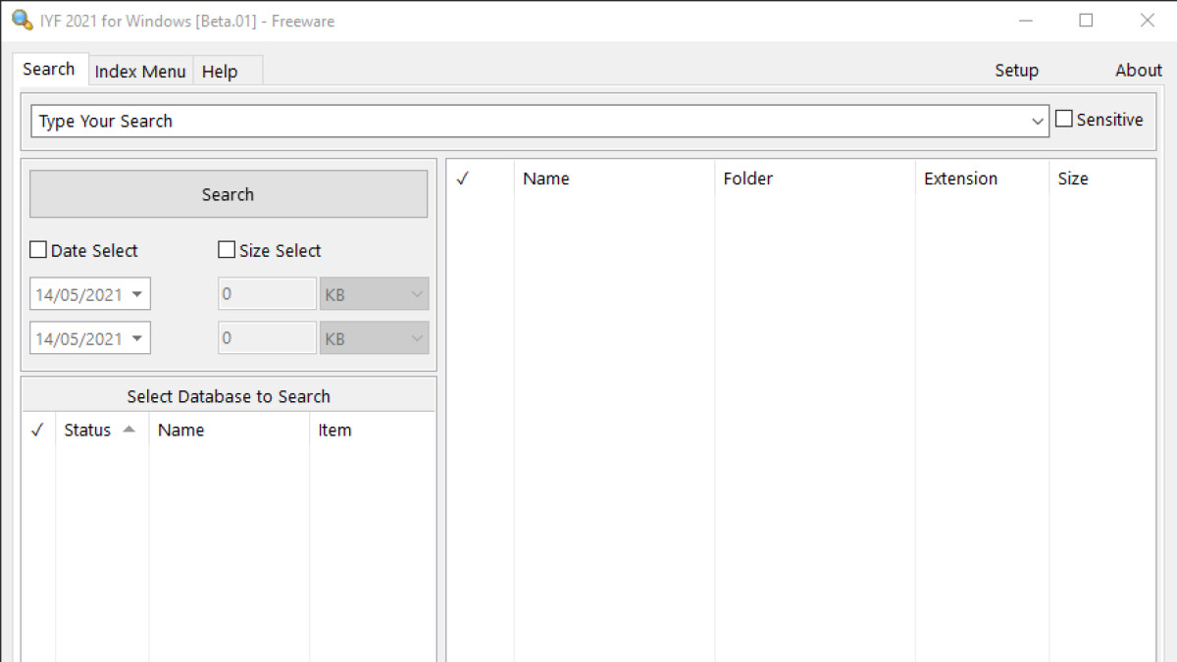Click the checkmark column header in results
The height and width of the screenshot is (662, 1177).
pos(464,178)
